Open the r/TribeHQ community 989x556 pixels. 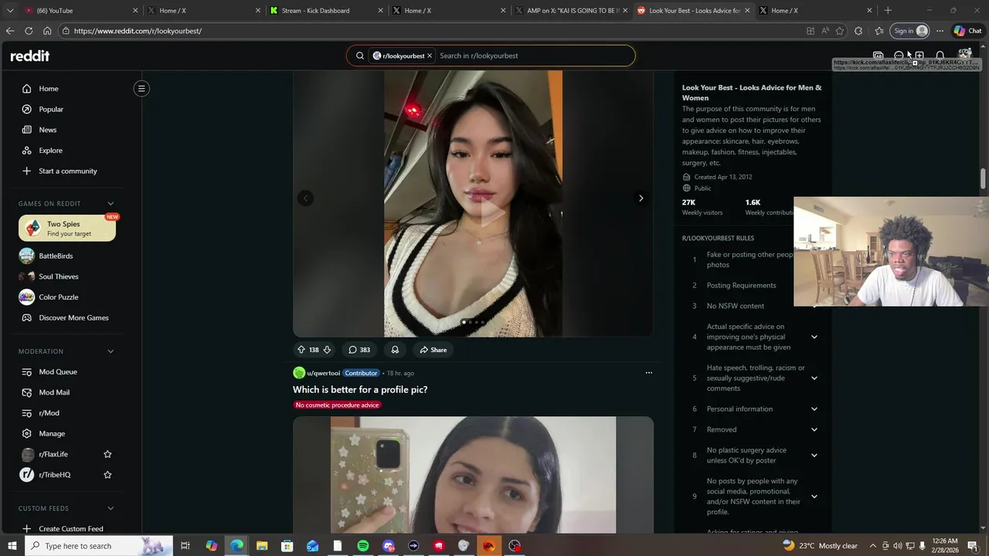(x=55, y=475)
